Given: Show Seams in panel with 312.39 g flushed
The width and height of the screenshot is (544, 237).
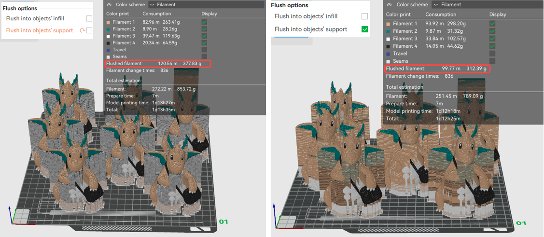Looking at the screenshot, I should click(492, 61).
